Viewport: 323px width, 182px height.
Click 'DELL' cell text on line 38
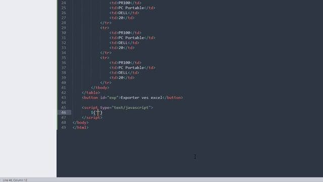[123, 73]
